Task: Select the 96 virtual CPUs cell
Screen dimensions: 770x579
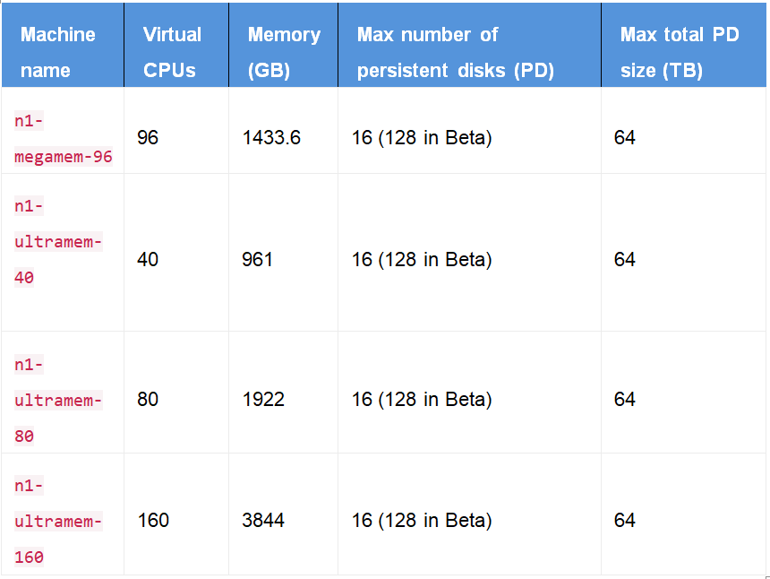Action: (x=148, y=138)
